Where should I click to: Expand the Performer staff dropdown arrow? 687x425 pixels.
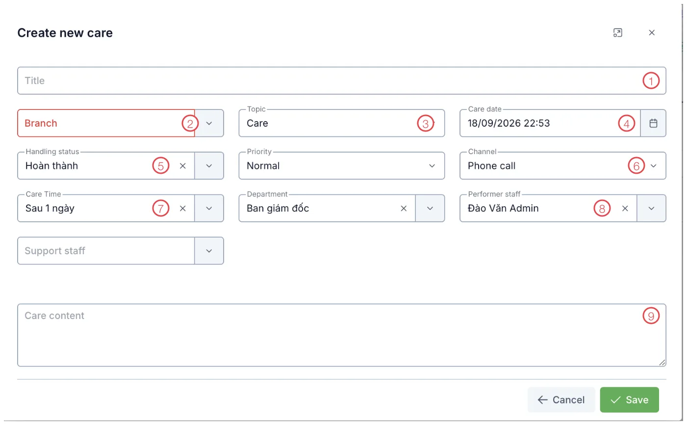[x=651, y=209]
